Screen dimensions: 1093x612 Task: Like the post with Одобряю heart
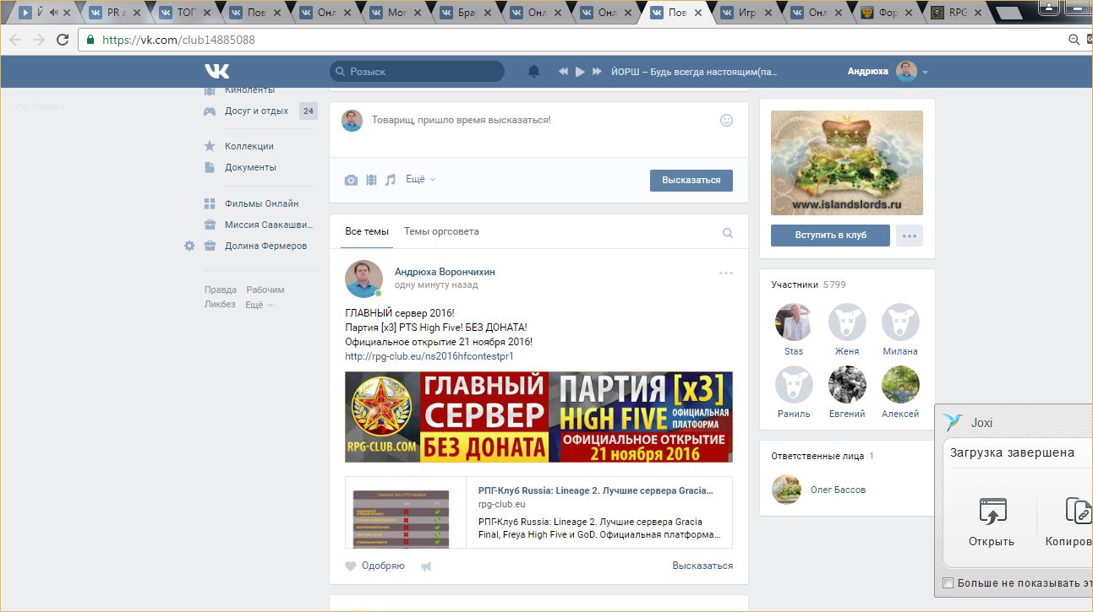(x=374, y=566)
